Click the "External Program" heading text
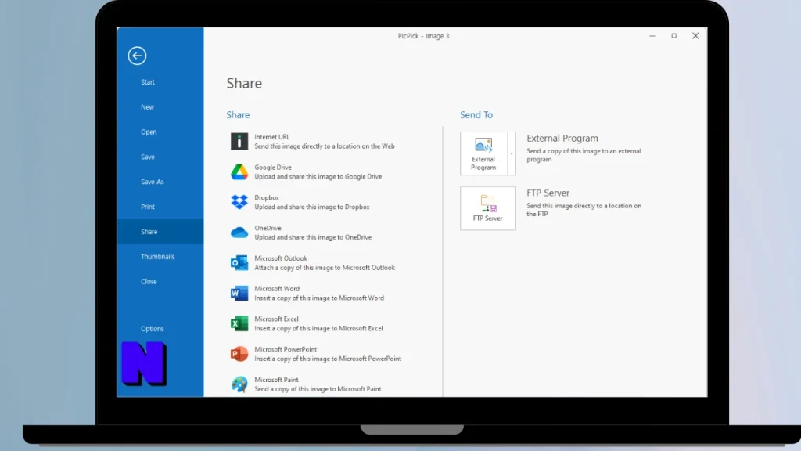801x451 pixels. (562, 139)
